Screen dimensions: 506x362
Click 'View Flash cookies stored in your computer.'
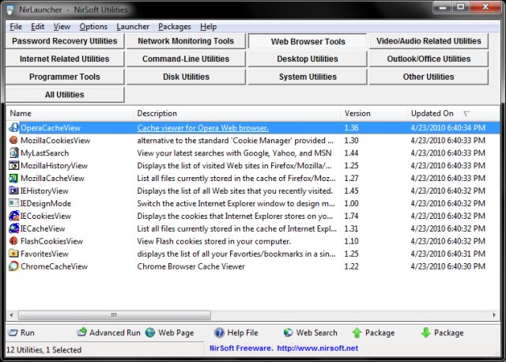coord(214,241)
